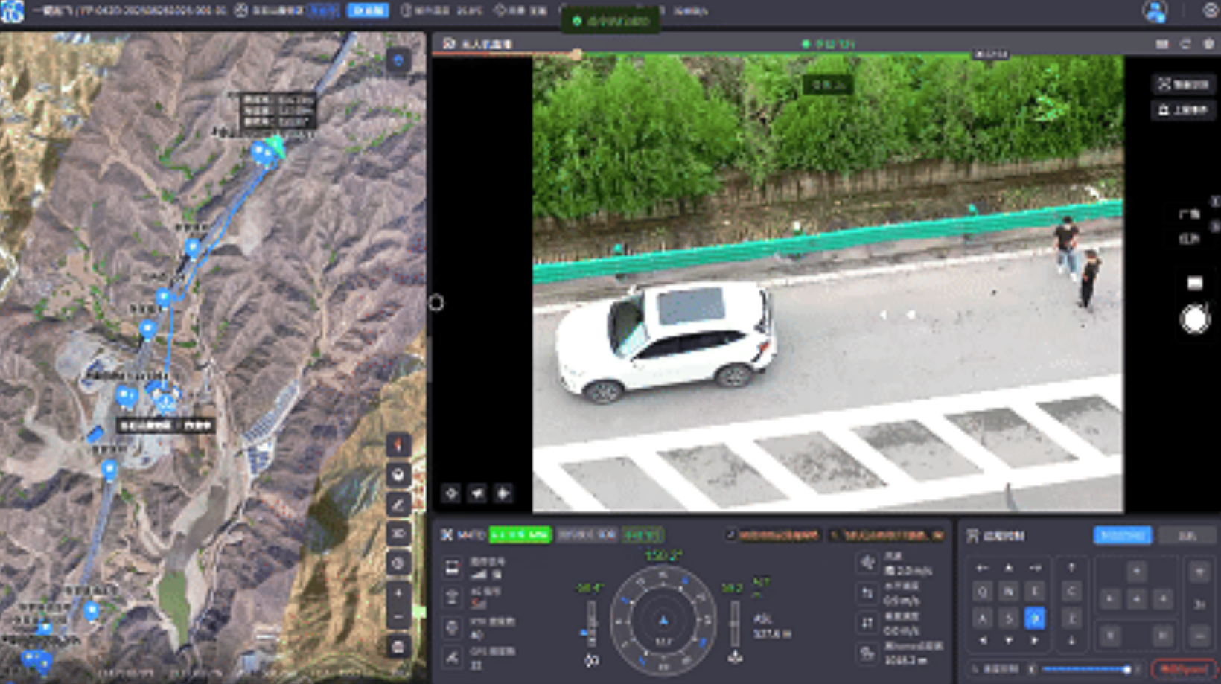Zoom in the map with the plus button
This screenshot has height=684, width=1221.
tap(398, 593)
